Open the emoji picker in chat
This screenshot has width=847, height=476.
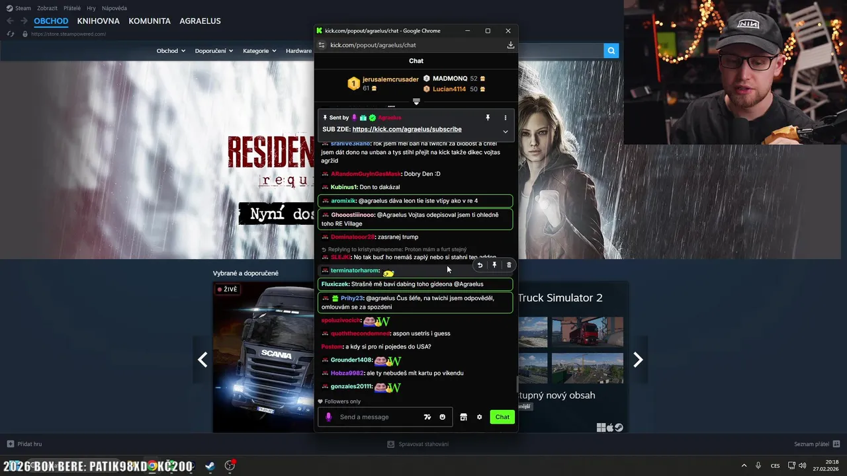443,417
